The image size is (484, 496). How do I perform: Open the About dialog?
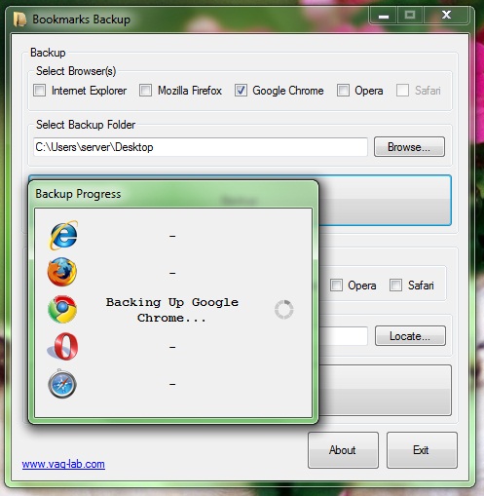click(x=343, y=450)
